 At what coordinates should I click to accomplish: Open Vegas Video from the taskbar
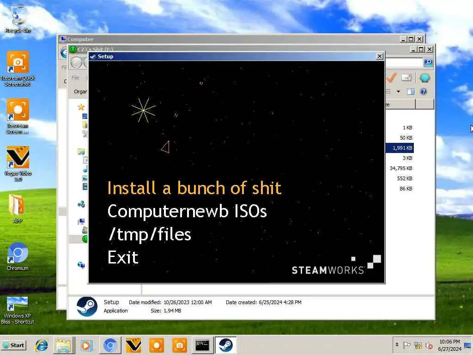(133, 345)
